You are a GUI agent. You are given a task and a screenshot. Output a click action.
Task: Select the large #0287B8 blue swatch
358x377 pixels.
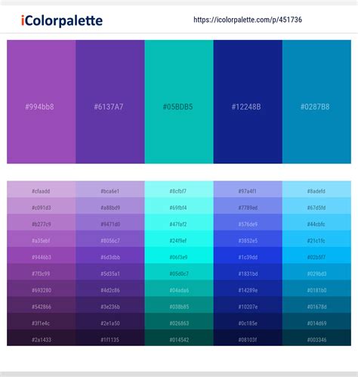[316, 102]
